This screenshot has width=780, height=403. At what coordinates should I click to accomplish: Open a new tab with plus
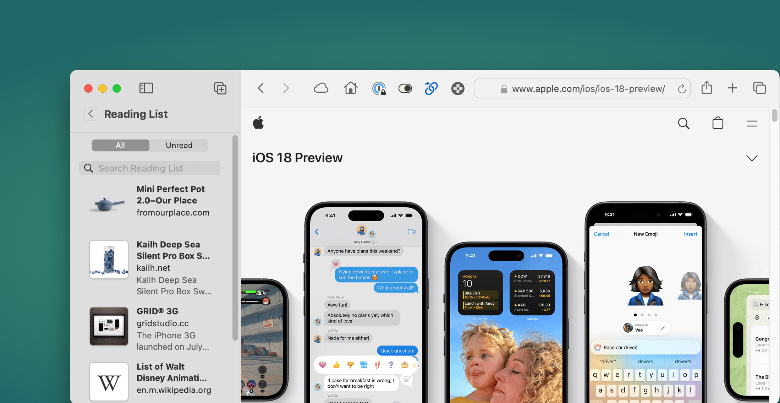pyautogui.click(x=732, y=88)
